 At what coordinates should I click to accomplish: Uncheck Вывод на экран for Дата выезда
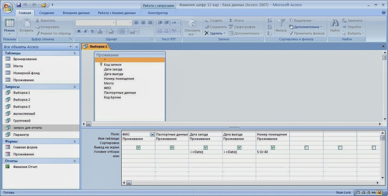tap(239, 148)
